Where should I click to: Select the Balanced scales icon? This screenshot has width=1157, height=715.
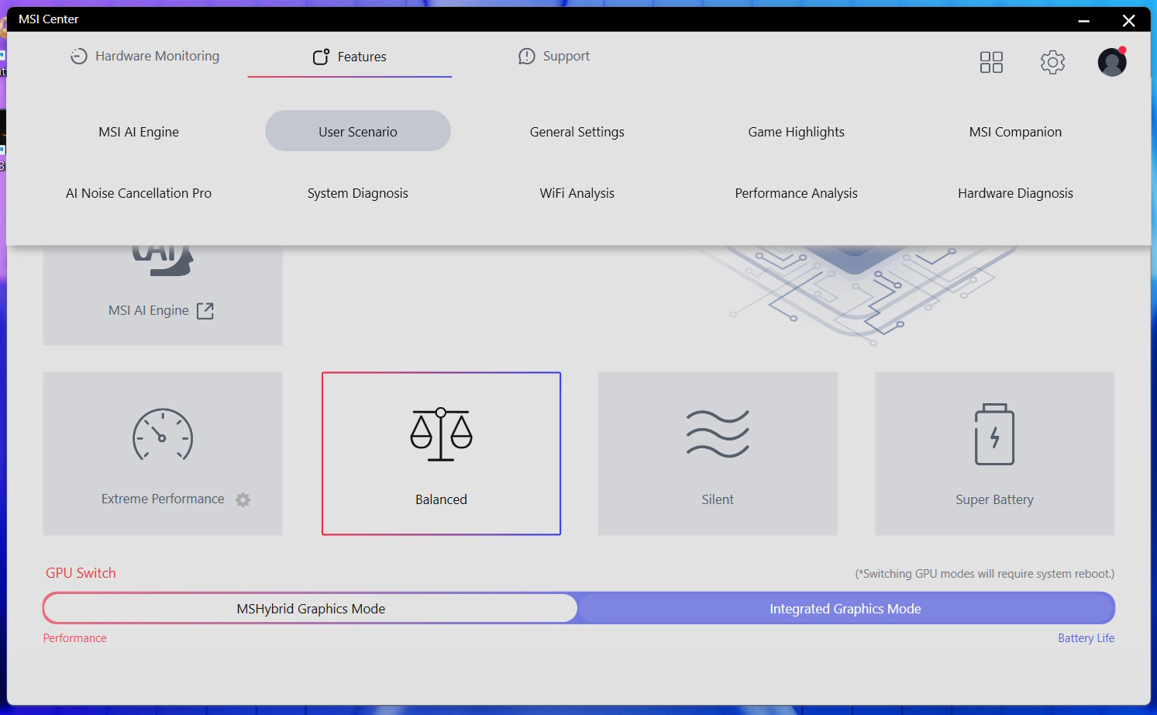point(441,434)
